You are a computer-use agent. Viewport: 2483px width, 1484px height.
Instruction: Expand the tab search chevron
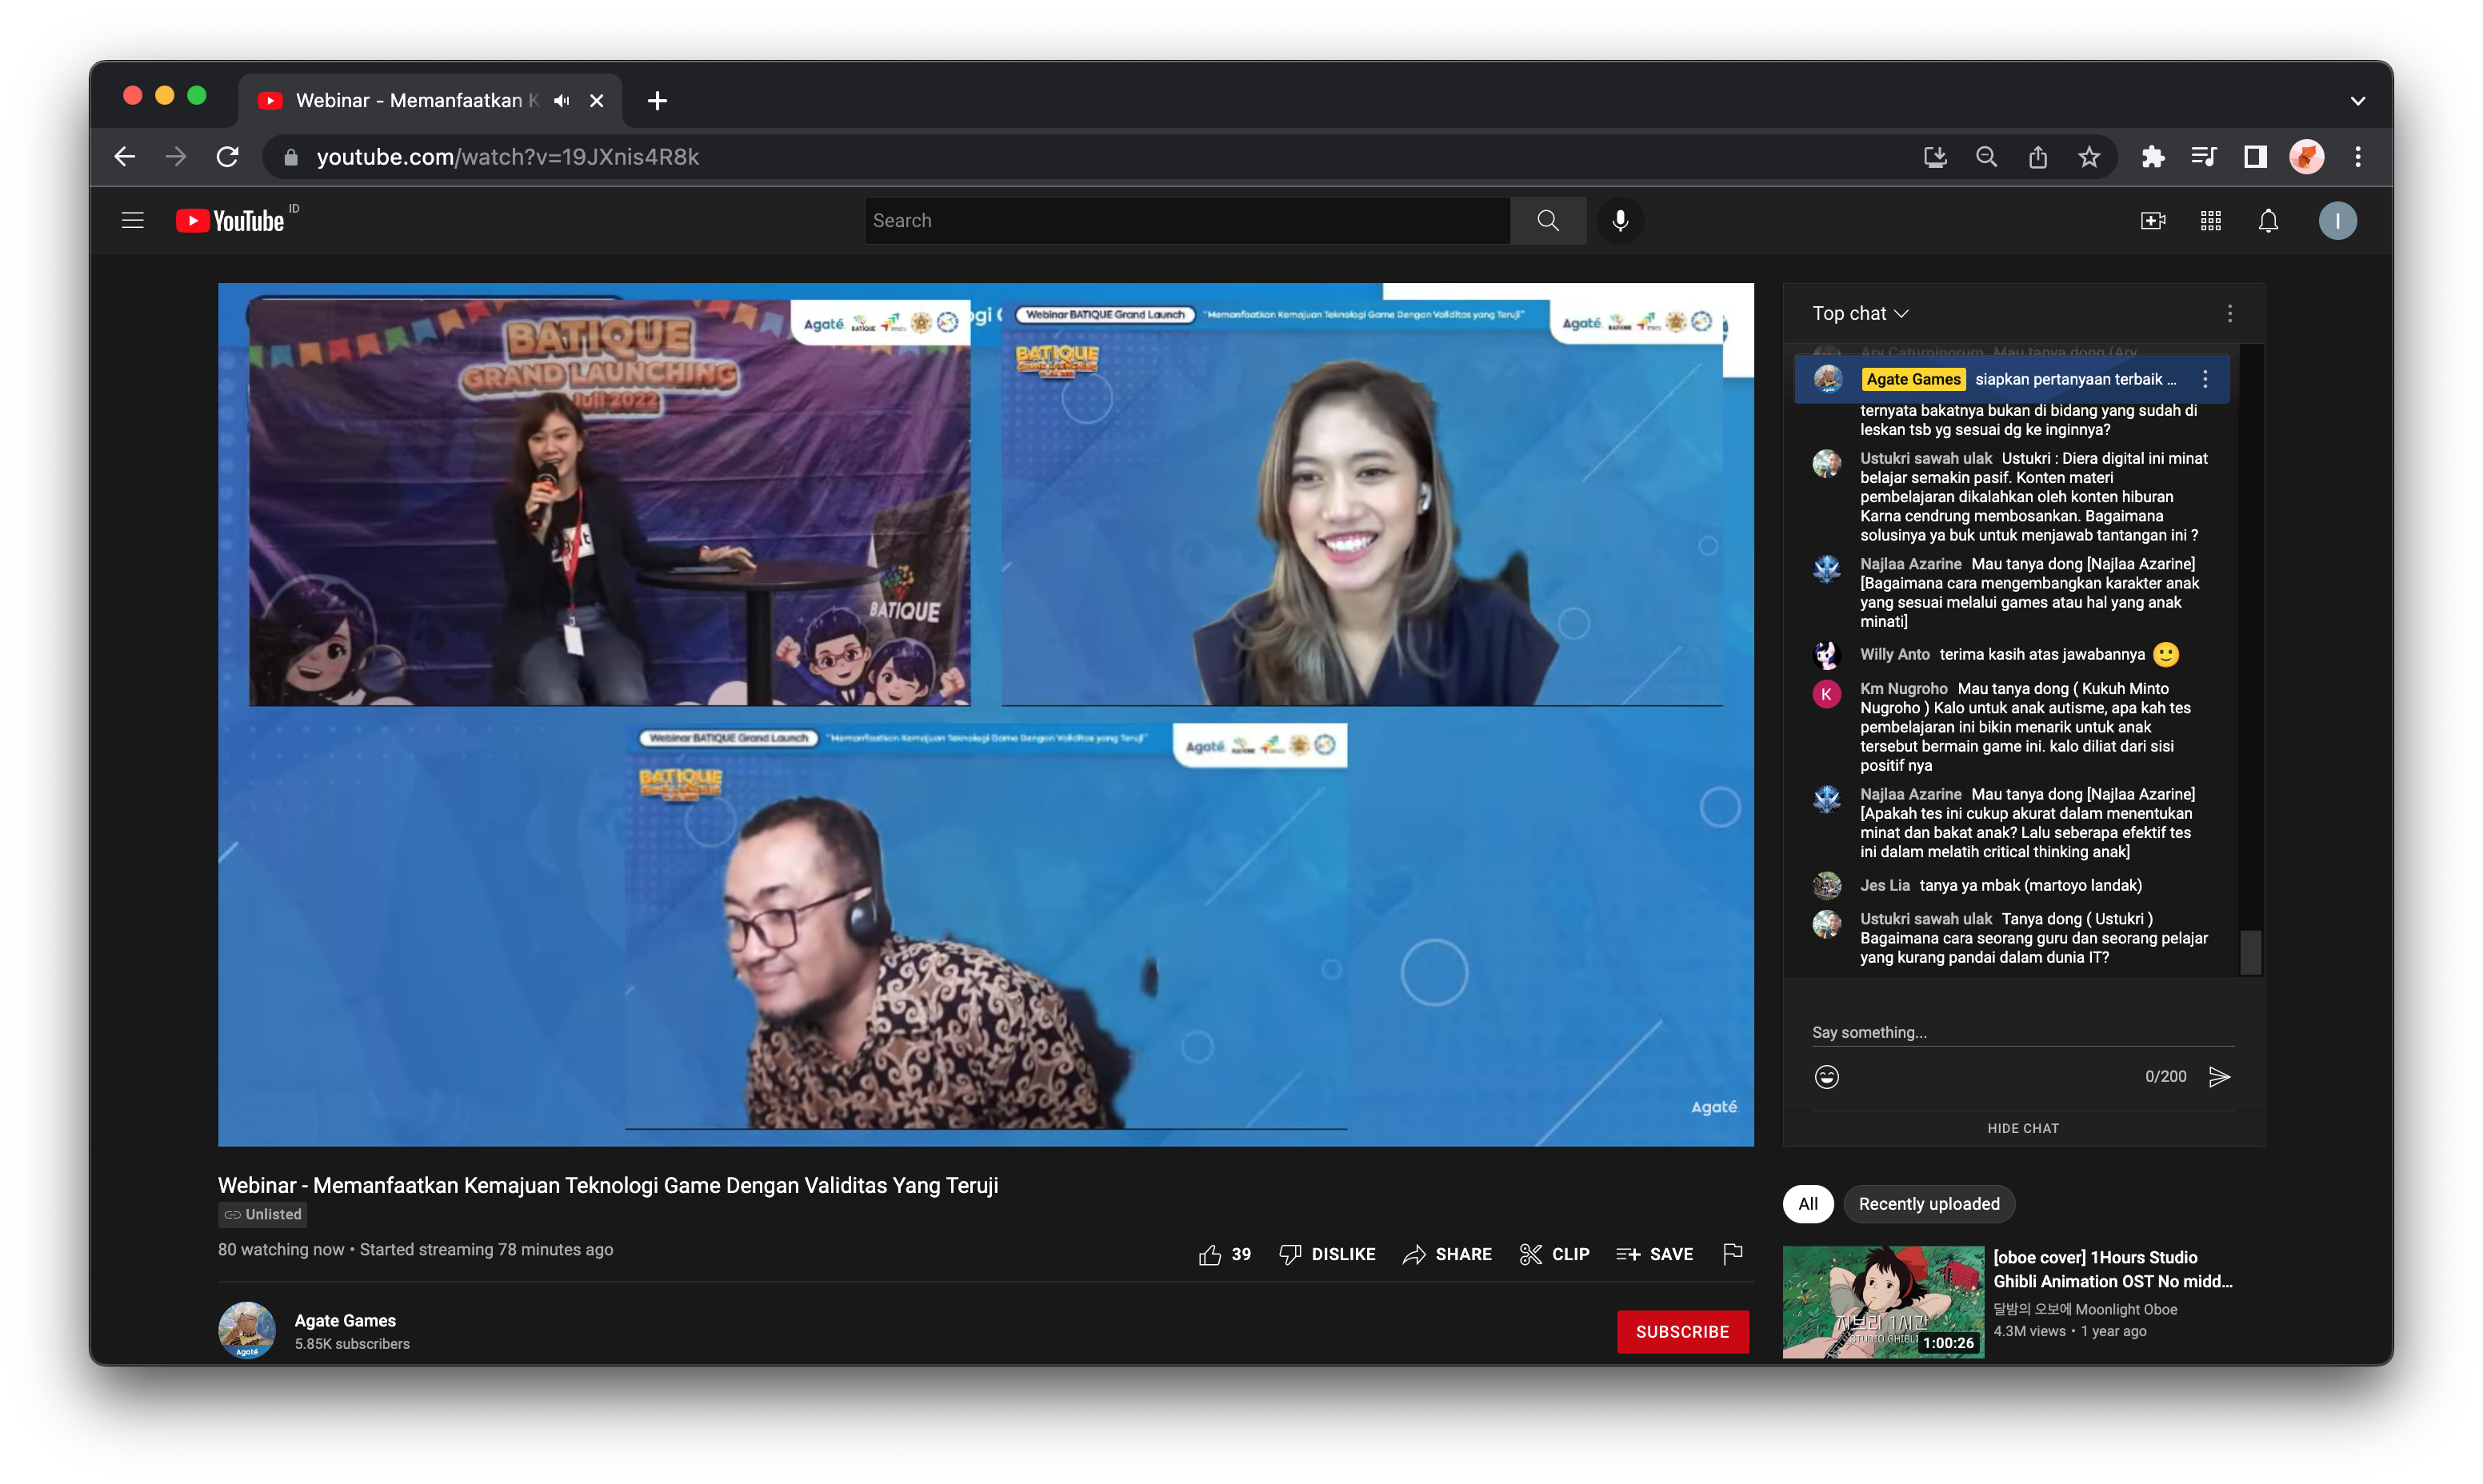(x=2357, y=100)
